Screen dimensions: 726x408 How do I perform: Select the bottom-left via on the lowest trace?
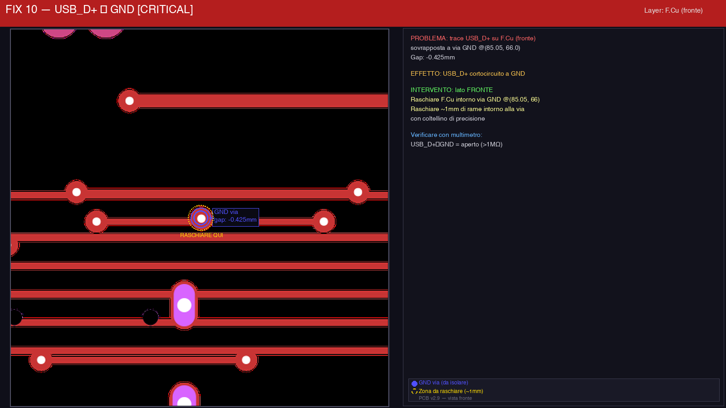(41, 360)
